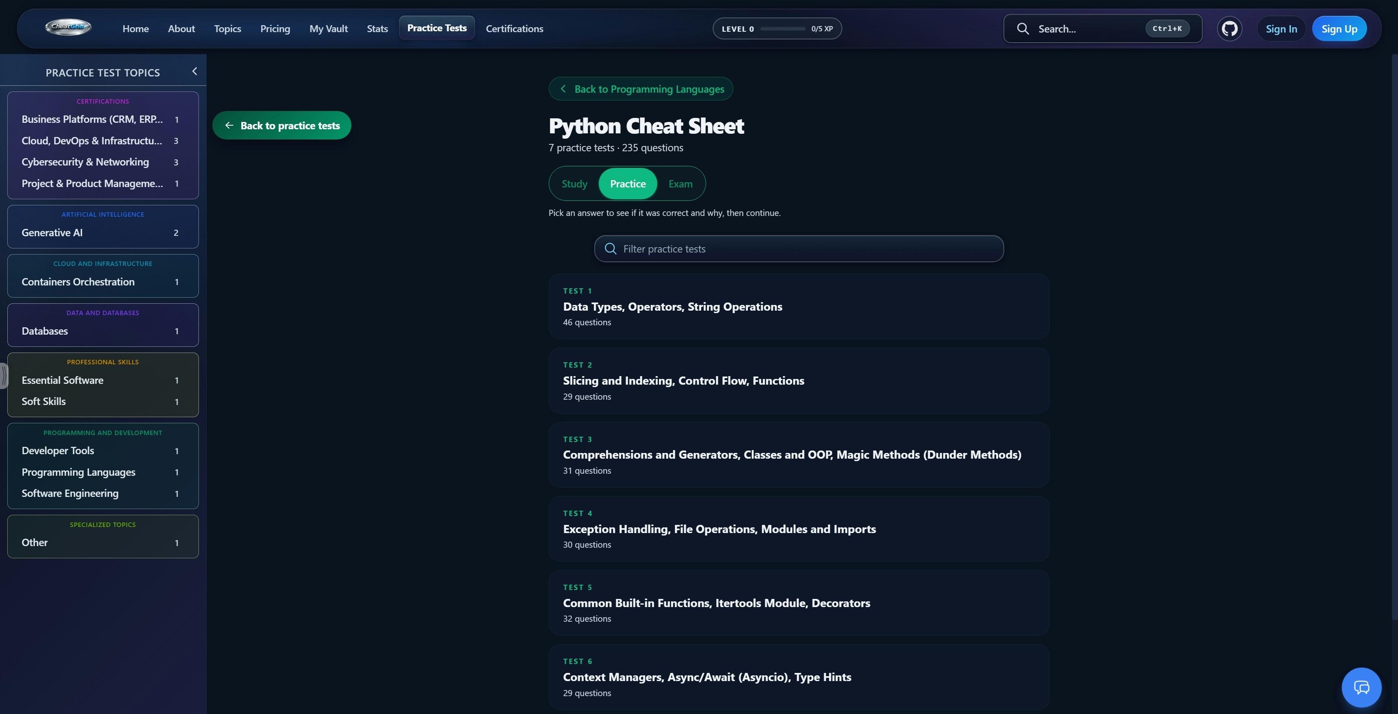Click the Programming and Development category label
Image resolution: width=1398 pixels, height=714 pixels.
pos(103,432)
